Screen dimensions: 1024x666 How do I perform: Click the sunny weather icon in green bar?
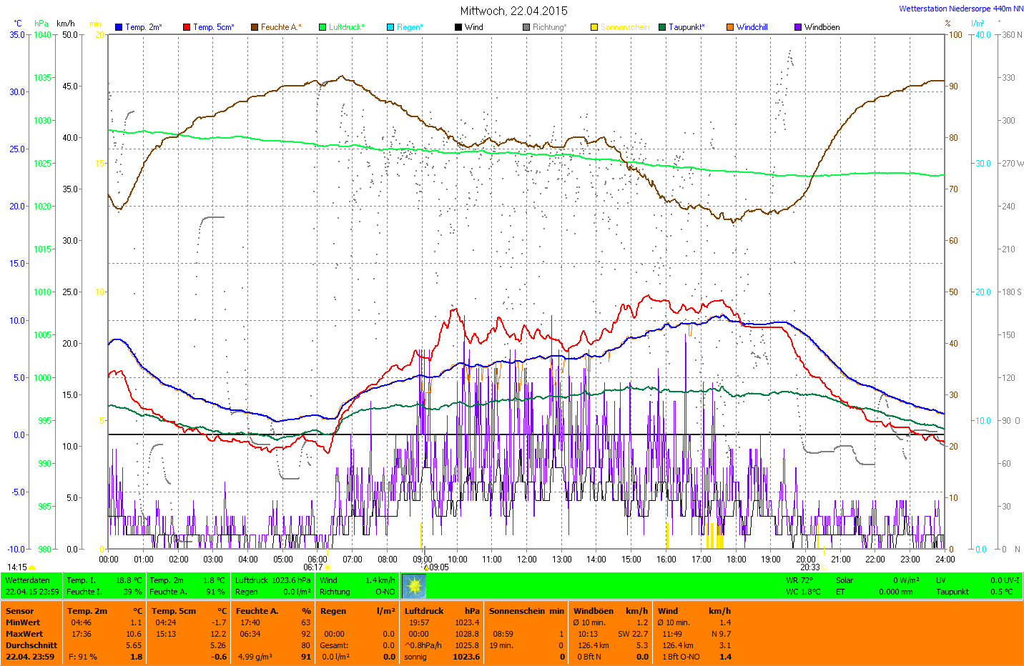click(414, 586)
